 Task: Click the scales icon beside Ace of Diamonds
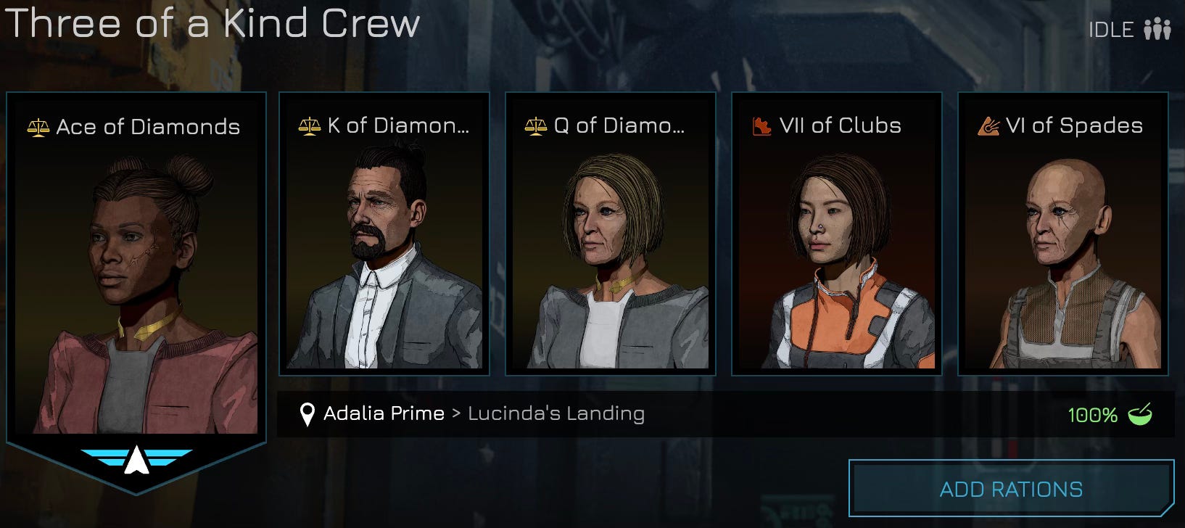38,128
